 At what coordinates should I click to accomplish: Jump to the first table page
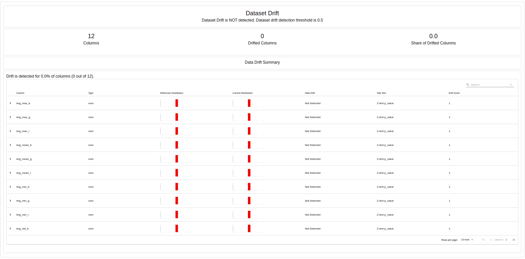(483, 240)
